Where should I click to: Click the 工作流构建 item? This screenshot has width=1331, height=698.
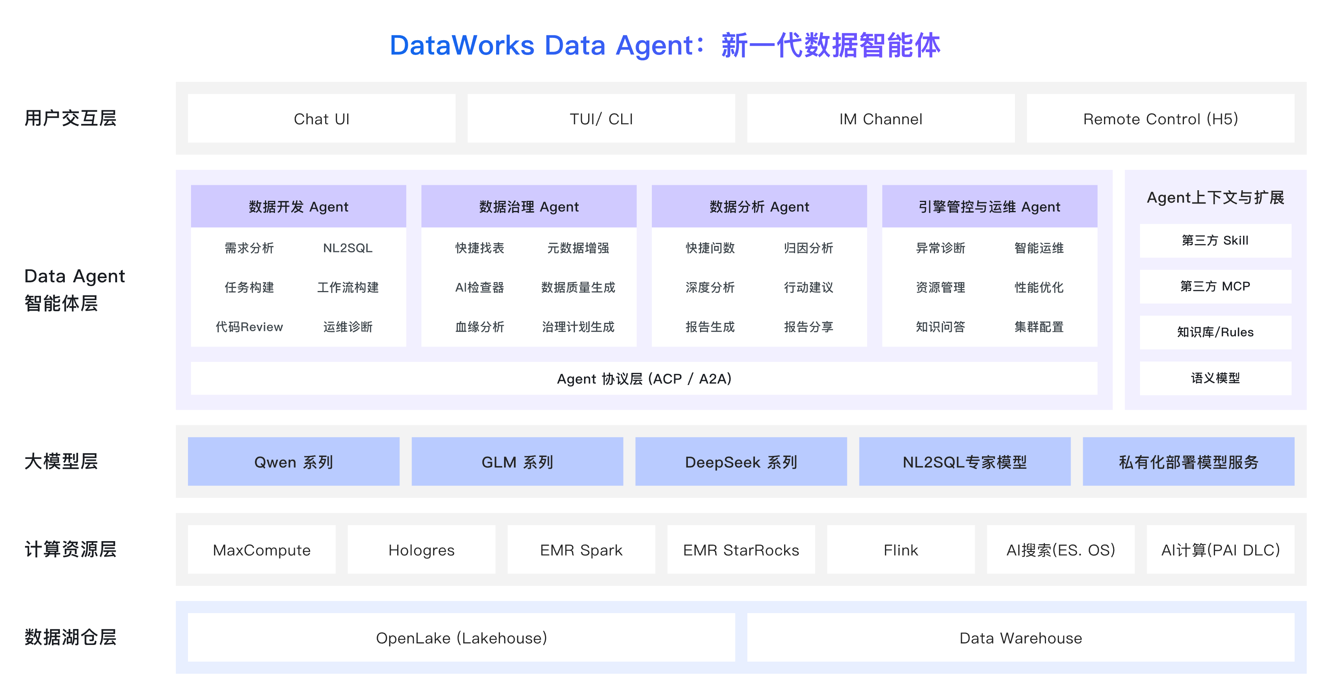tap(348, 287)
